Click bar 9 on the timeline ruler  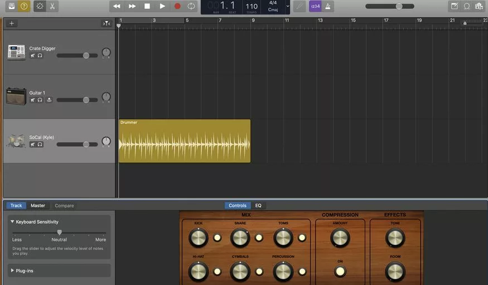(253, 20)
